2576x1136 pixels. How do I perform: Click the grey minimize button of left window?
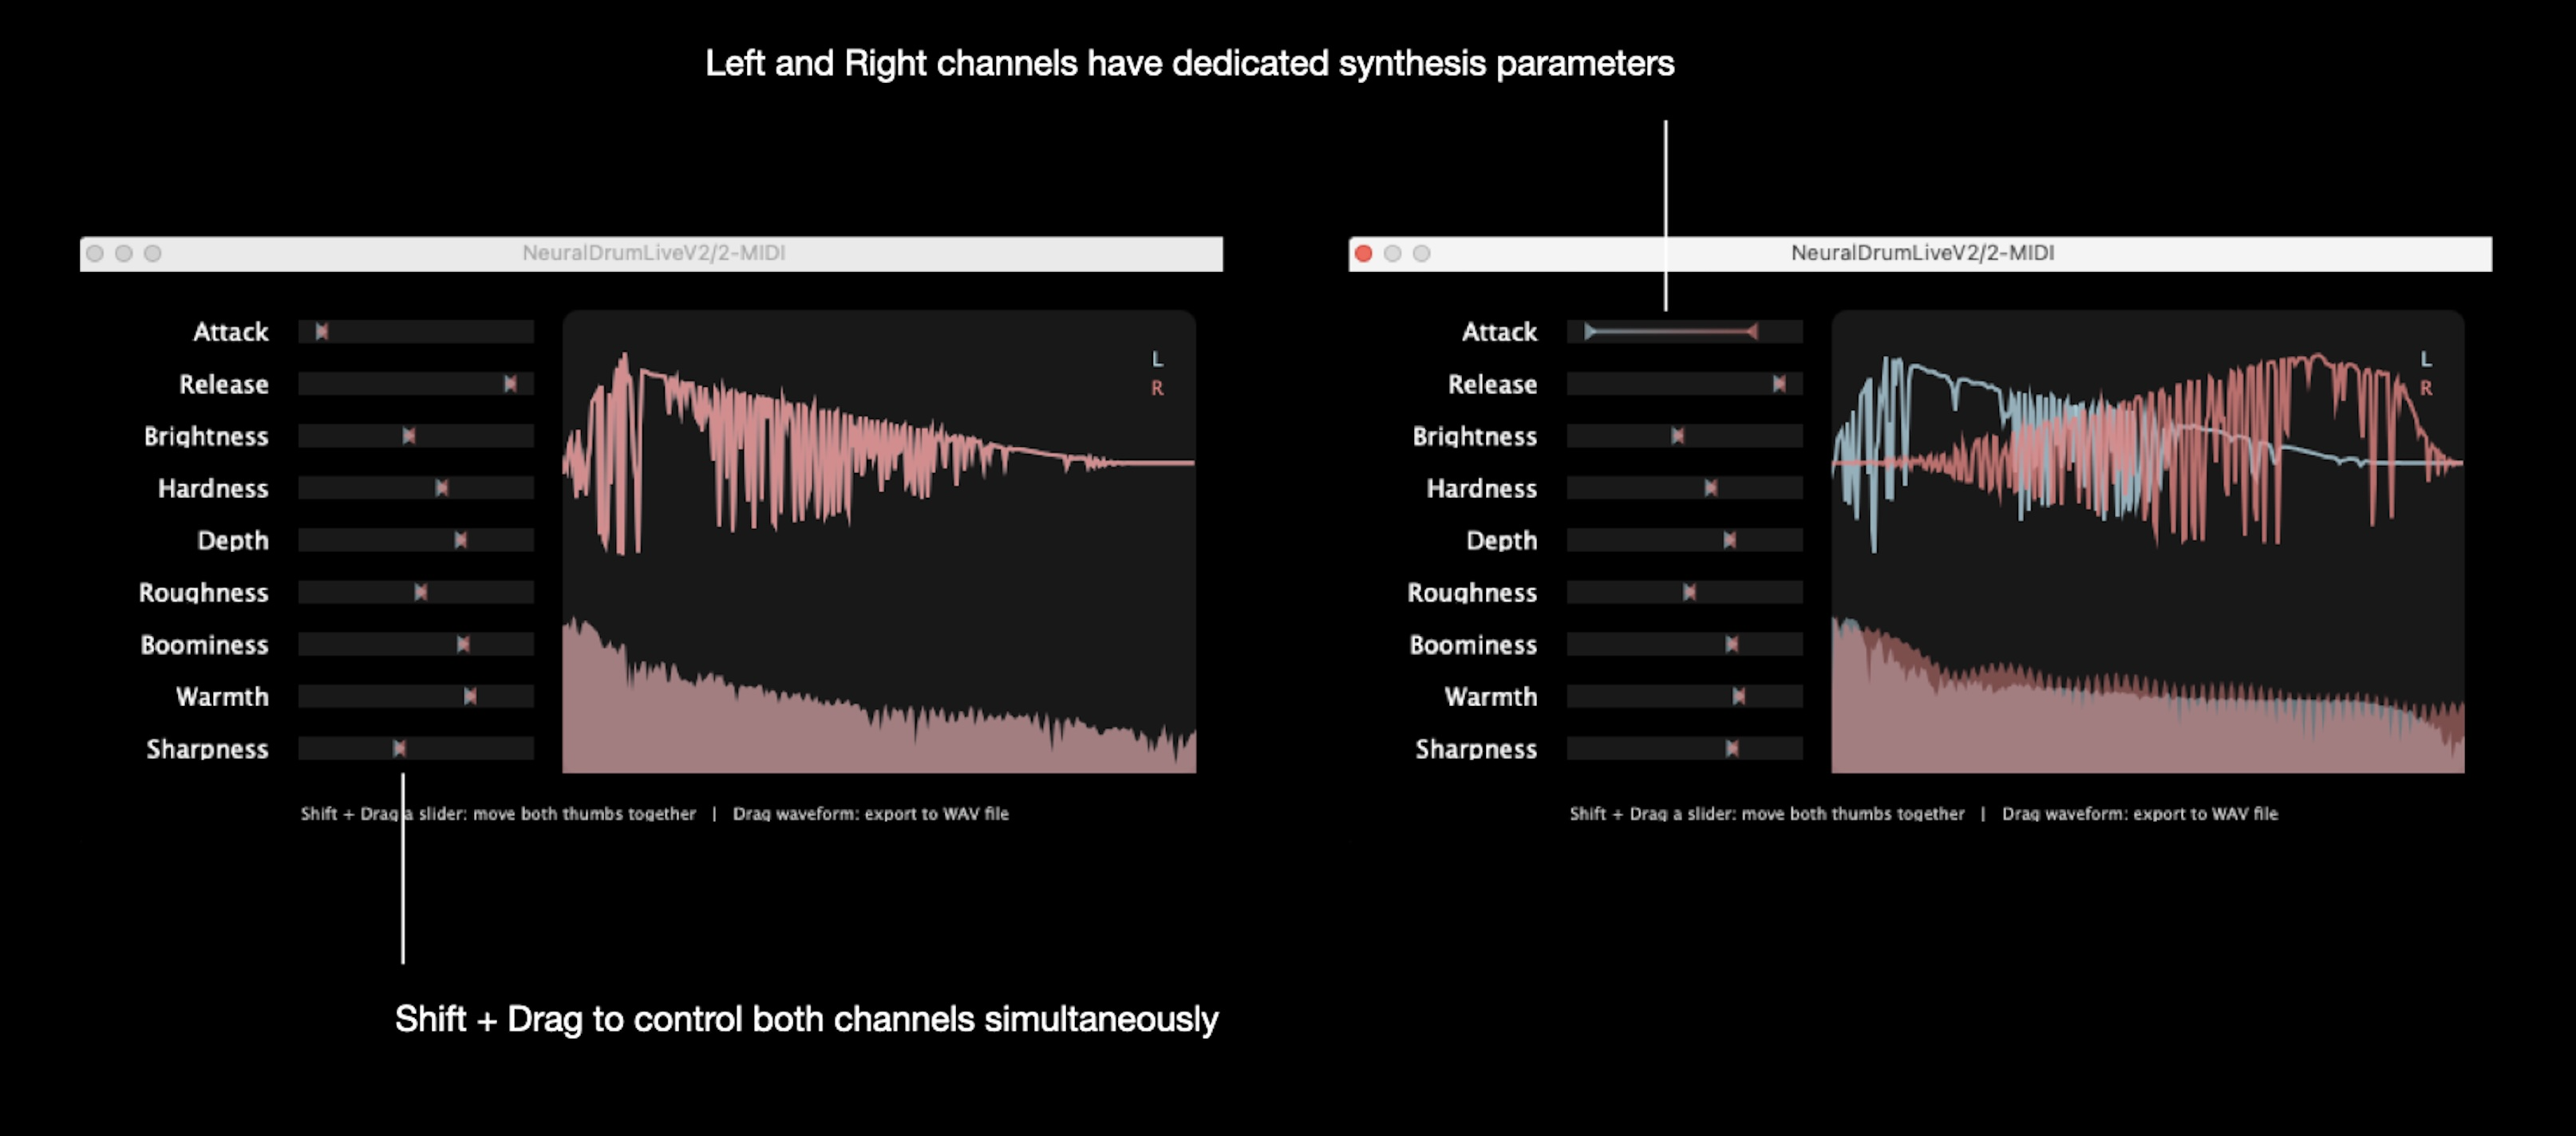point(124,254)
